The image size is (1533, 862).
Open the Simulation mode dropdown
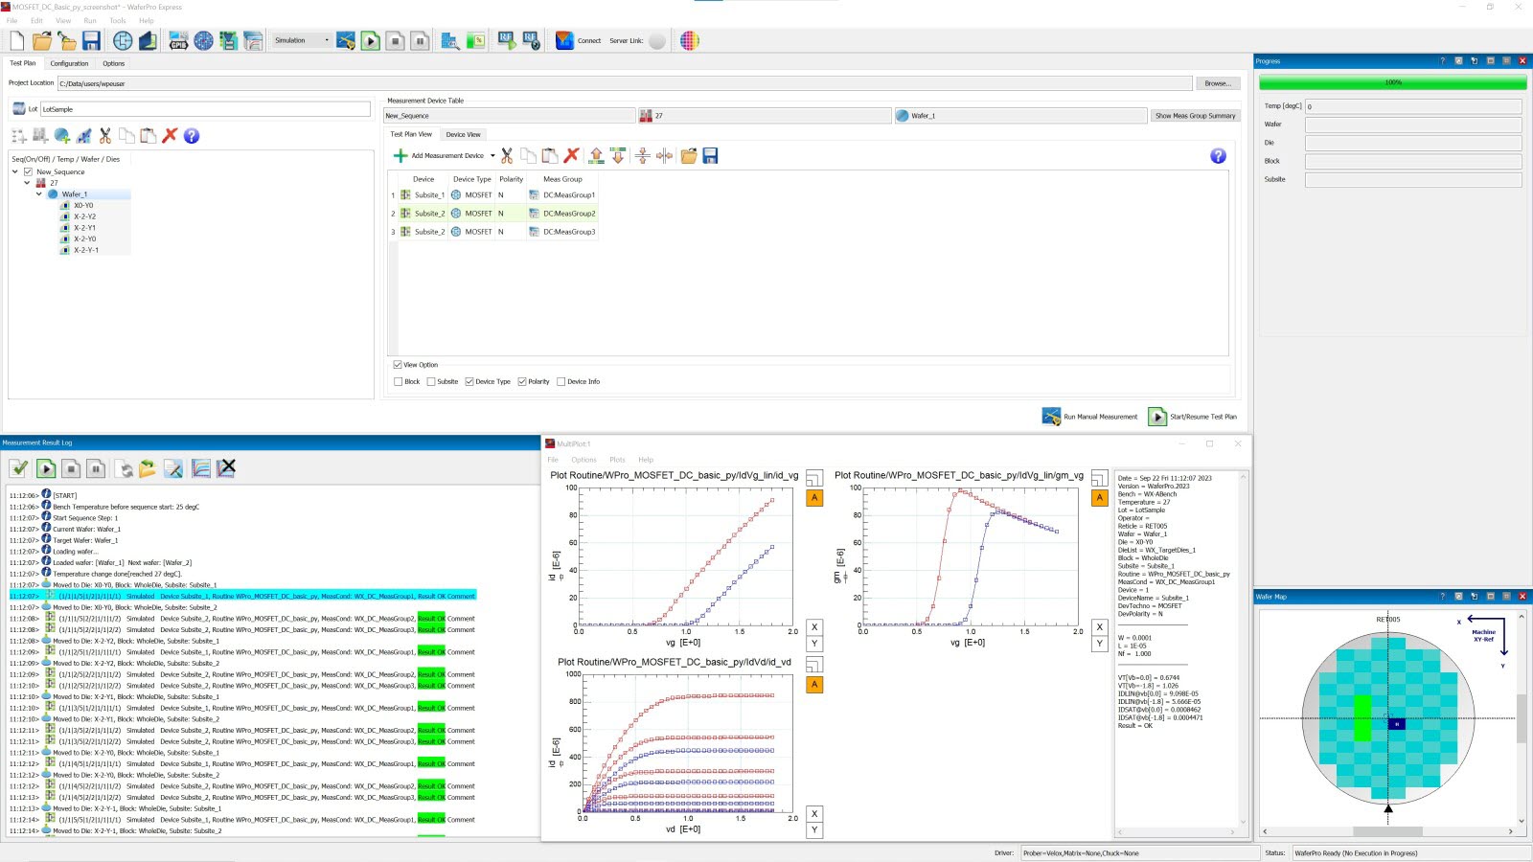tap(328, 41)
